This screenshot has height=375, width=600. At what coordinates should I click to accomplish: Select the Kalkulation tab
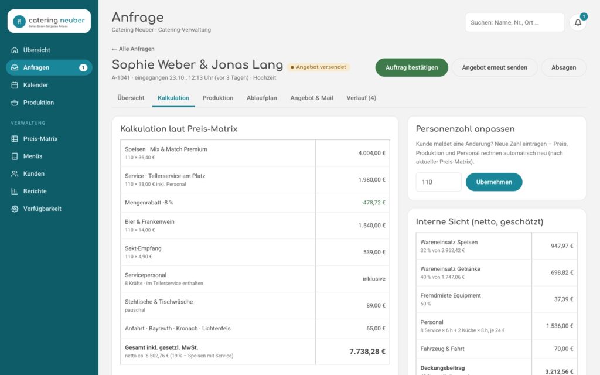coord(173,98)
